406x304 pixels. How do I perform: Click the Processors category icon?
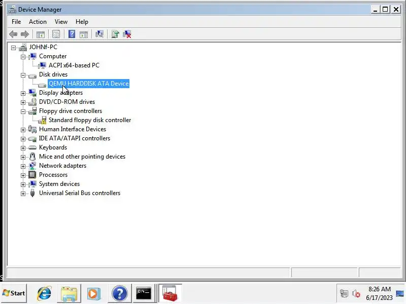pyautogui.click(x=32, y=175)
